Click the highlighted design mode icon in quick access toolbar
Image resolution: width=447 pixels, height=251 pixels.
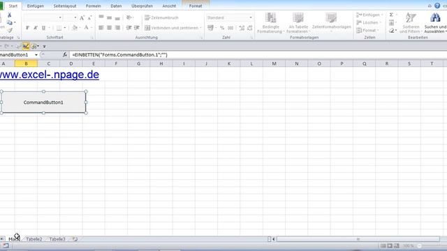26,46
